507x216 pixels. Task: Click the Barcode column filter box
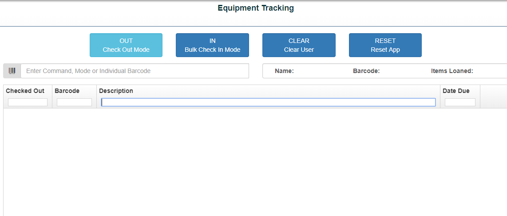(75, 102)
